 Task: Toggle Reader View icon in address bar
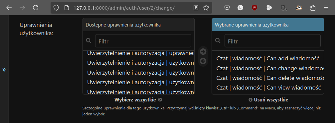pyautogui.click(x=196, y=8)
